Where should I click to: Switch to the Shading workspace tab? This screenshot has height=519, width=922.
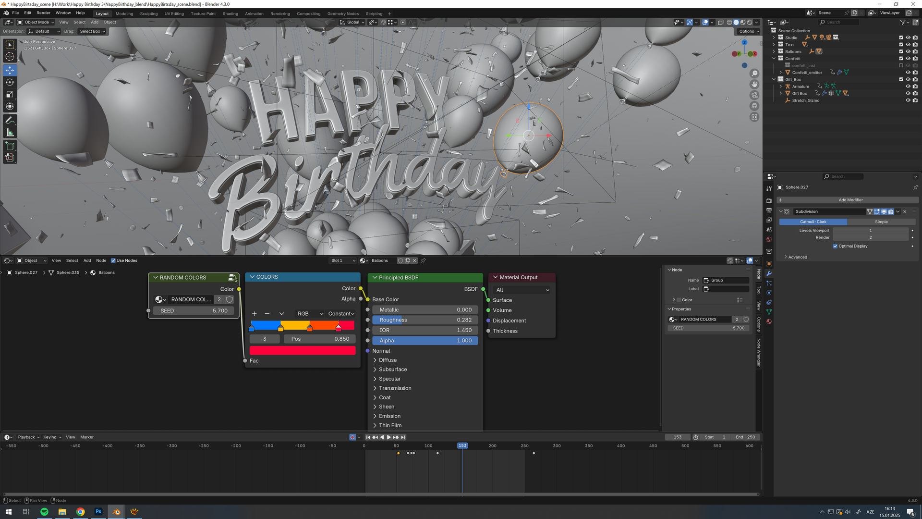pos(230,13)
